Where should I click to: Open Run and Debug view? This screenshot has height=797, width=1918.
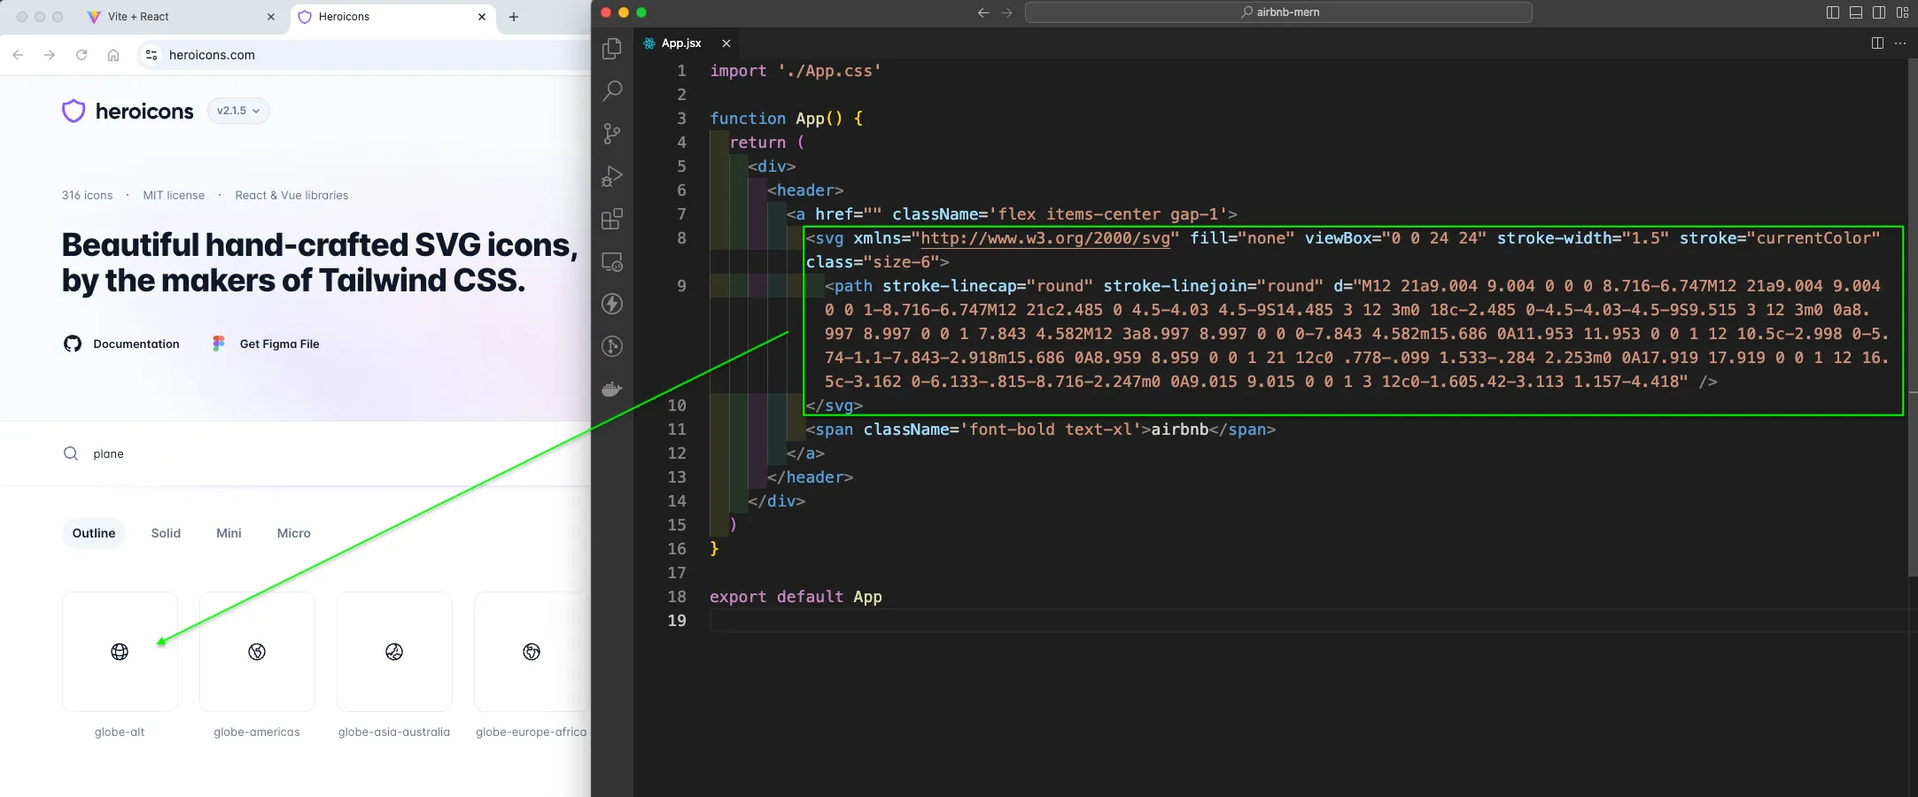(x=612, y=176)
